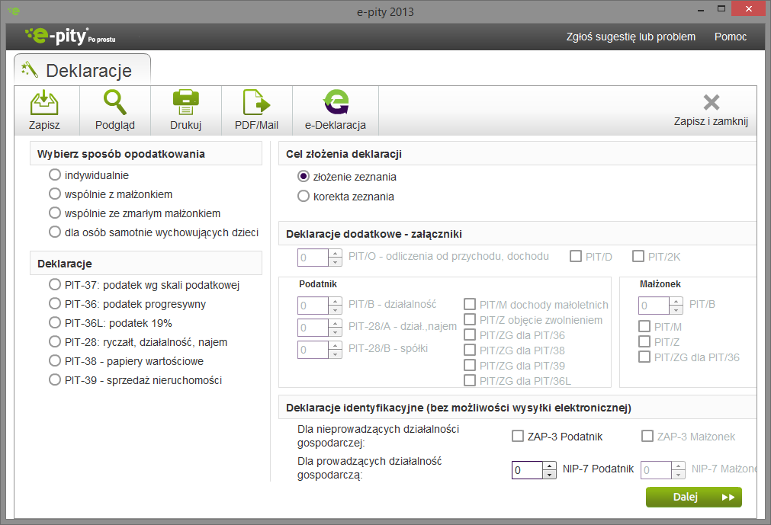Image resolution: width=771 pixels, height=525 pixels.
Task: Click Podatnik PIT/B number field
Action: (x=313, y=306)
